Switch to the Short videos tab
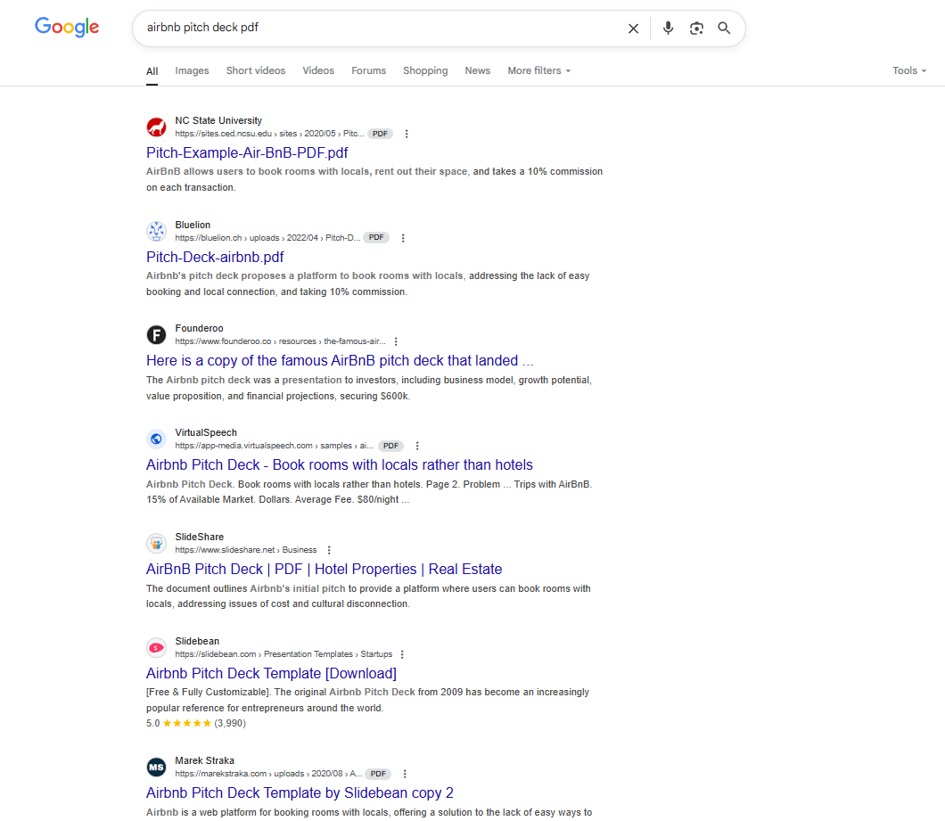945x821 pixels. (x=256, y=70)
